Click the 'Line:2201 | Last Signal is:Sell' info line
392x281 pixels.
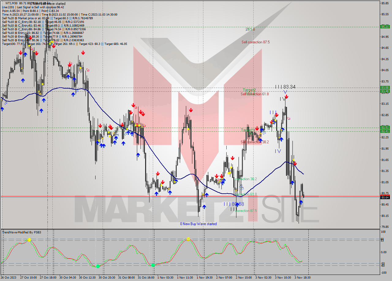tap(33, 7)
